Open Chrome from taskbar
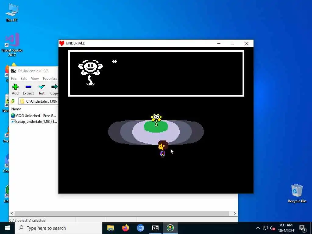Screen dimensions: 312x234 click(x=140, y=228)
